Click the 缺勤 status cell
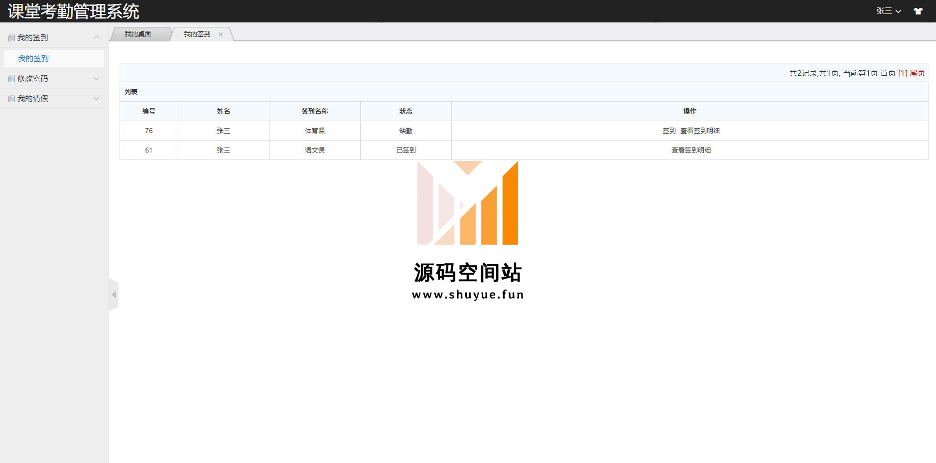Viewport: 936px width, 463px height. tap(406, 131)
